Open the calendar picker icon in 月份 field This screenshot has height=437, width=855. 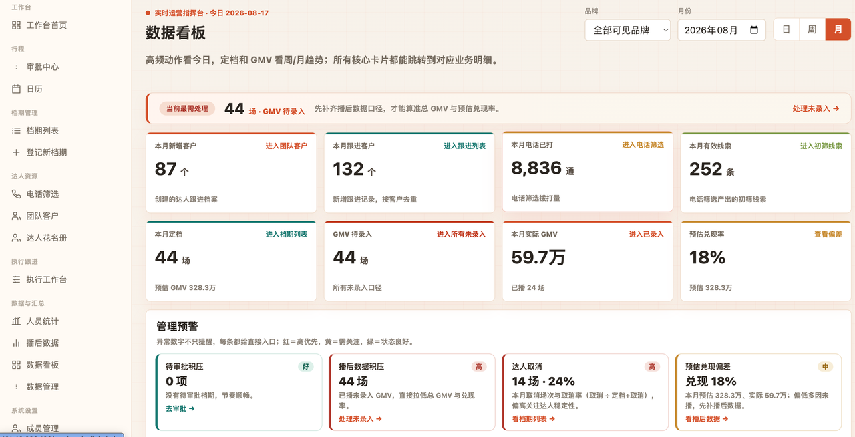coord(754,30)
